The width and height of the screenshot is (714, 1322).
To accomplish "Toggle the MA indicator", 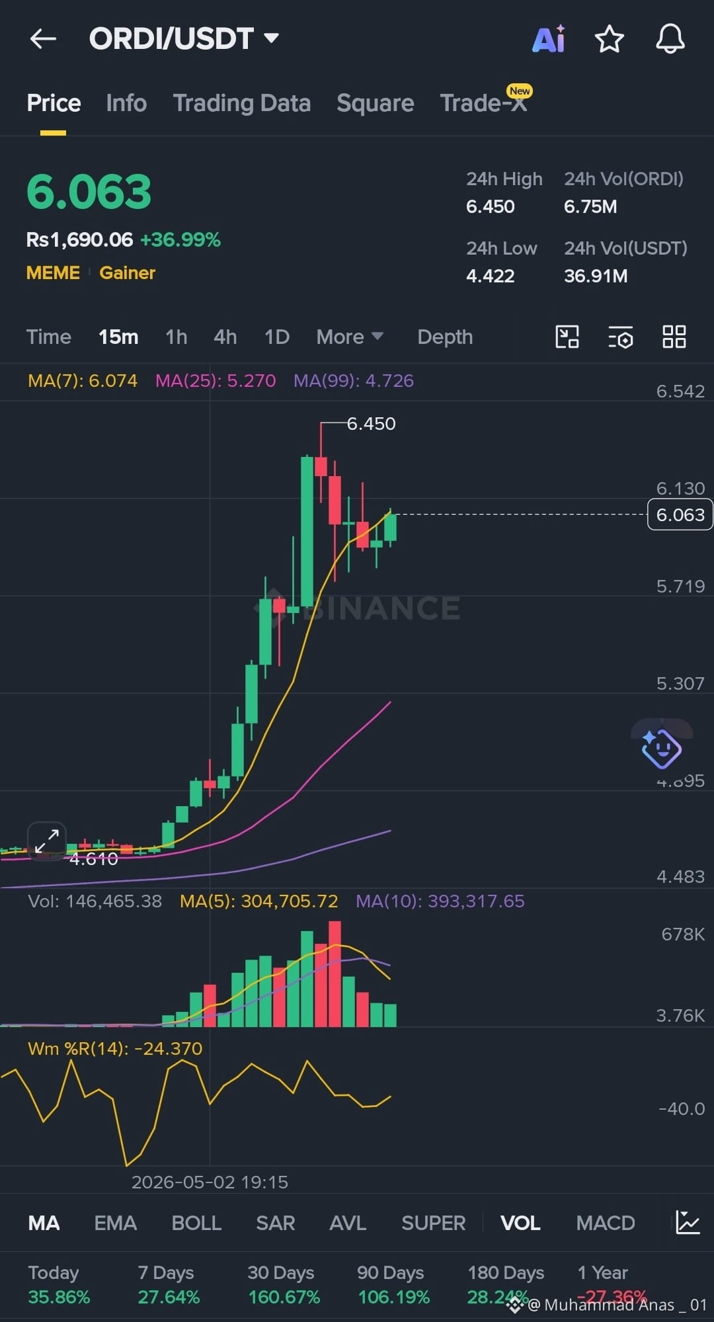I will pyautogui.click(x=44, y=1223).
